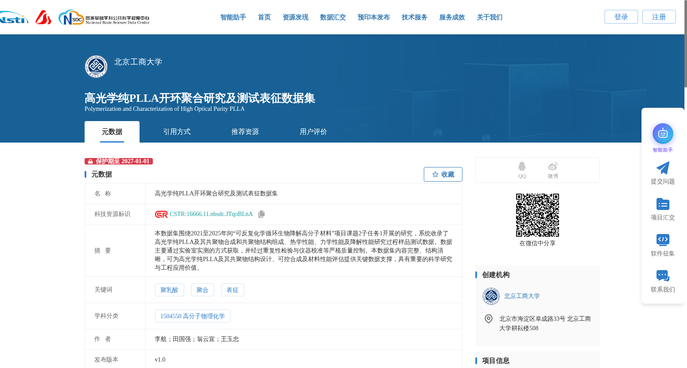Click the 登录 button

coord(621,17)
